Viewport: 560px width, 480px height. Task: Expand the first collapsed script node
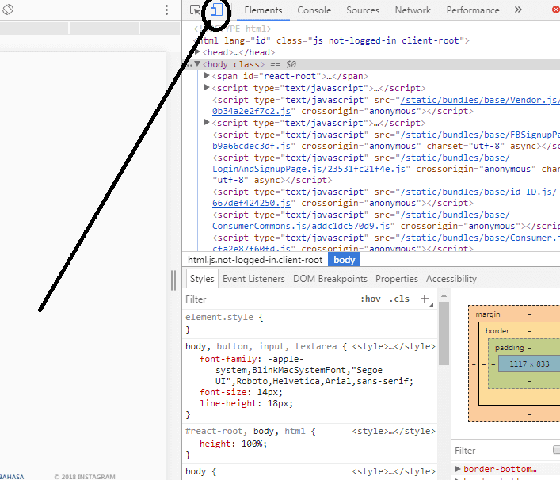coord(207,87)
